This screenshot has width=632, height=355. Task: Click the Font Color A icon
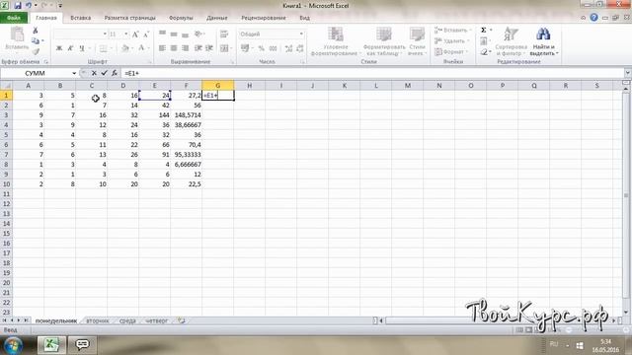coord(141,48)
